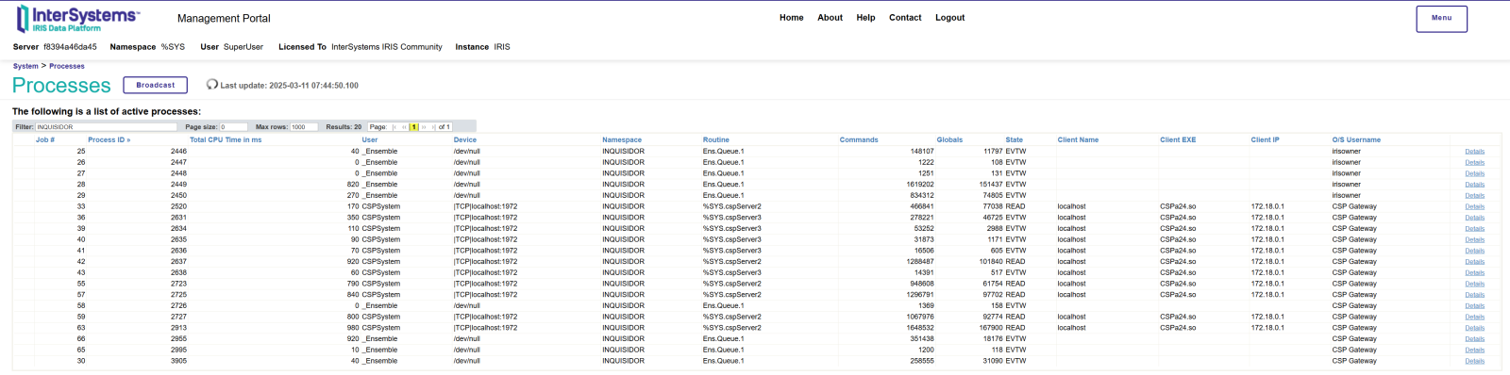Click the refresh icon beside Last update
The width and height of the screenshot is (1510, 375).
[x=212, y=85]
